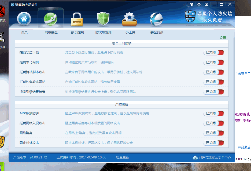
Task: Click 拦截跨站脚本攻击 row label
Action: tap(32, 72)
